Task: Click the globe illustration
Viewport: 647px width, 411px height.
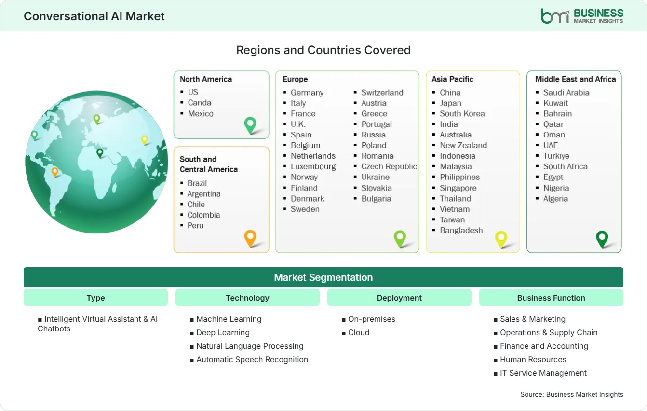Action: (x=96, y=162)
